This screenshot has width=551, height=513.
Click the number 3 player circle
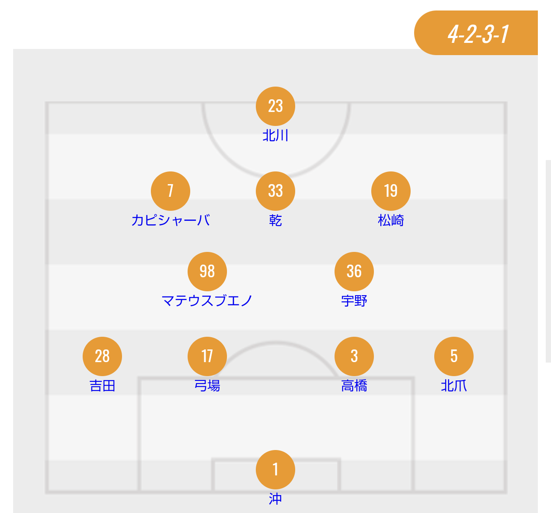tap(354, 356)
